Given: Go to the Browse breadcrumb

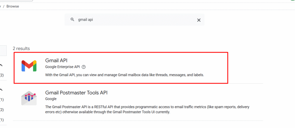Looking at the screenshot, I should click(x=13, y=6).
